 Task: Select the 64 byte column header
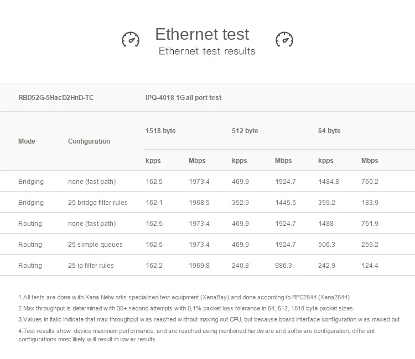pyautogui.click(x=329, y=131)
